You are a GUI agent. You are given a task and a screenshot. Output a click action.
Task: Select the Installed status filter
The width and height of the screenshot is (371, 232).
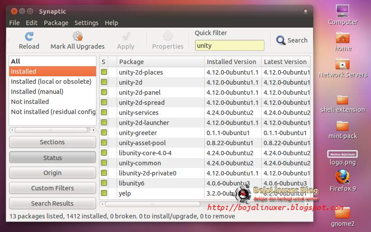(x=53, y=71)
